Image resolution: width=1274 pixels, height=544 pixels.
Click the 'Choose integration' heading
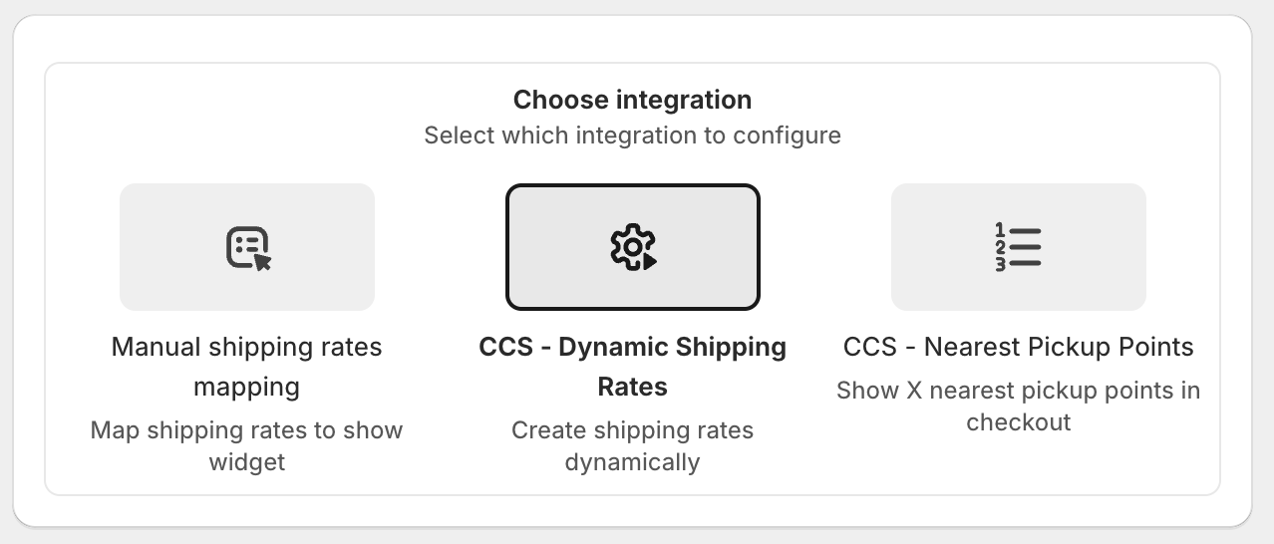632,100
